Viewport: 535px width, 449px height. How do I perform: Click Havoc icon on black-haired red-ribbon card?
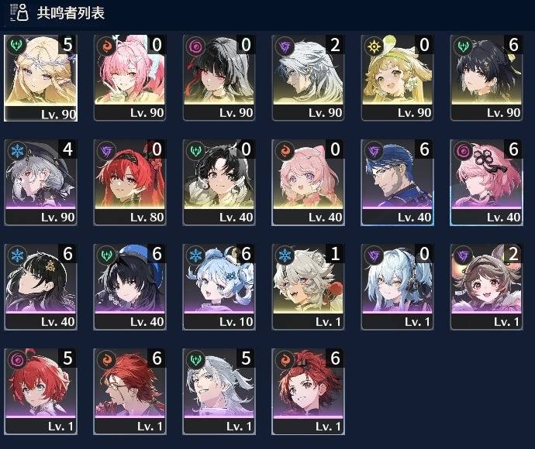[x=195, y=45]
